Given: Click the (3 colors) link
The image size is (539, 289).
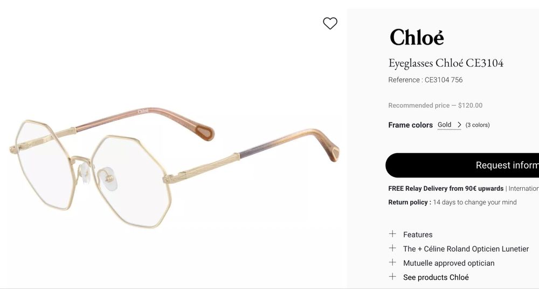Looking at the screenshot, I should point(478,125).
